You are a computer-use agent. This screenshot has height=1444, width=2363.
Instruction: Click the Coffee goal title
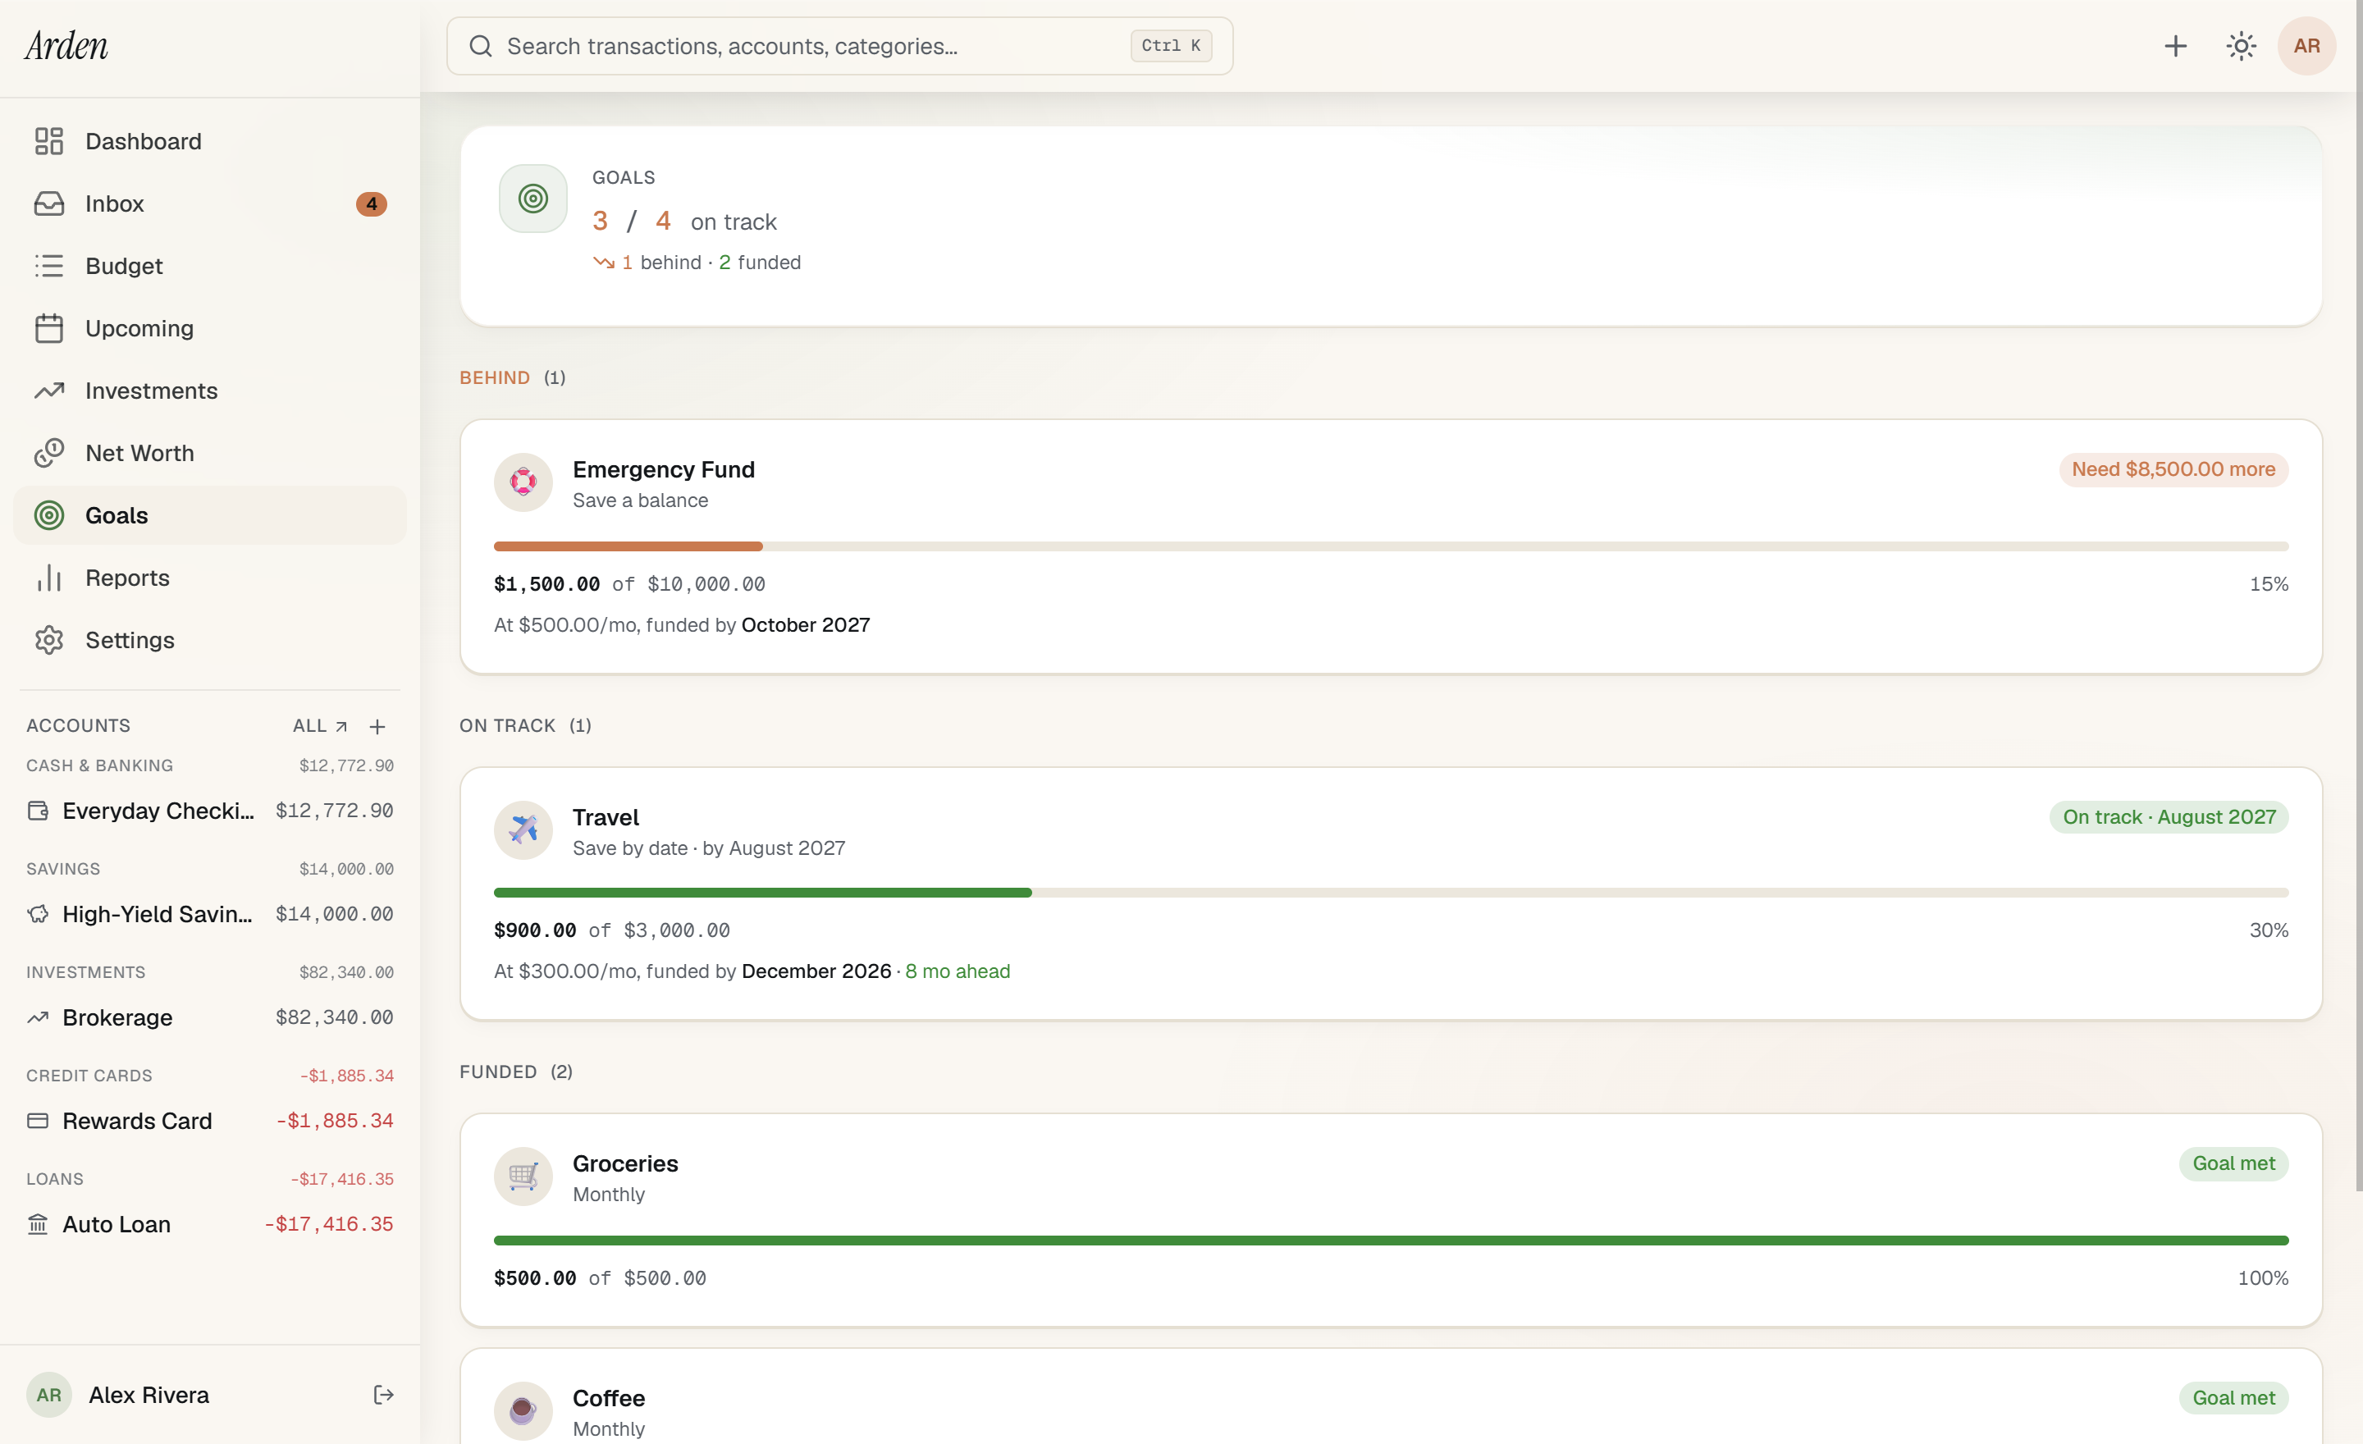click(x=609, y=1399)
